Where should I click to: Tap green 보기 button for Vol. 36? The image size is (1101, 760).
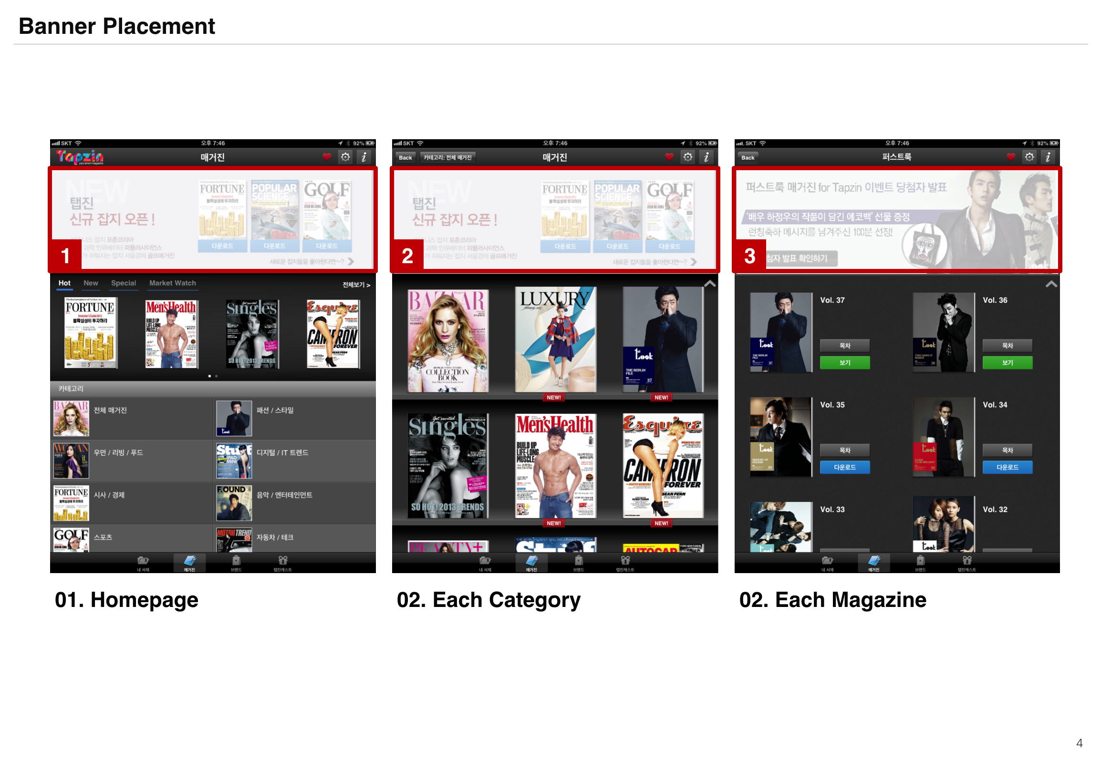coord(1008,363)
